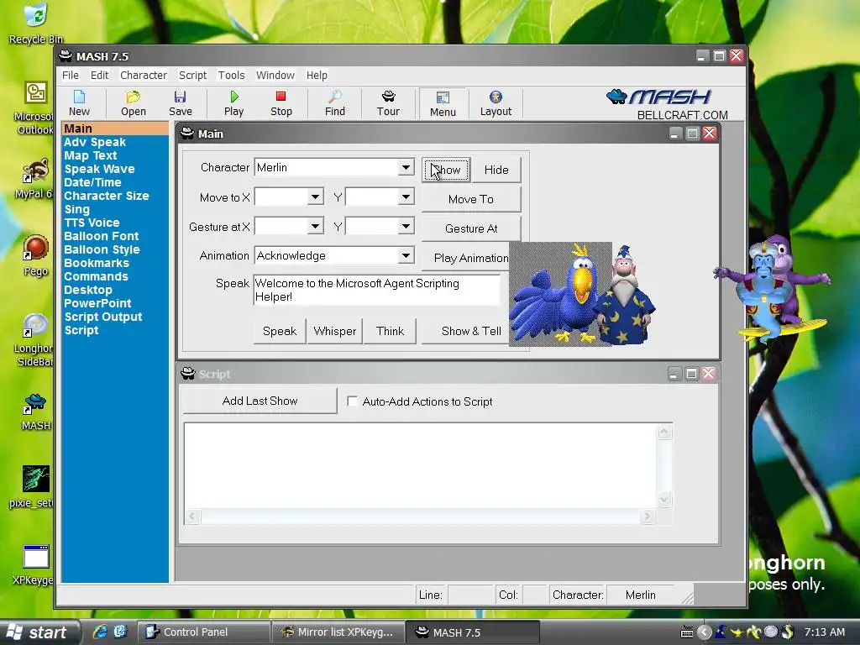Click the Outlook Express quick launch icon
Screen dimensions: 860x645
[x=121, y=632]
